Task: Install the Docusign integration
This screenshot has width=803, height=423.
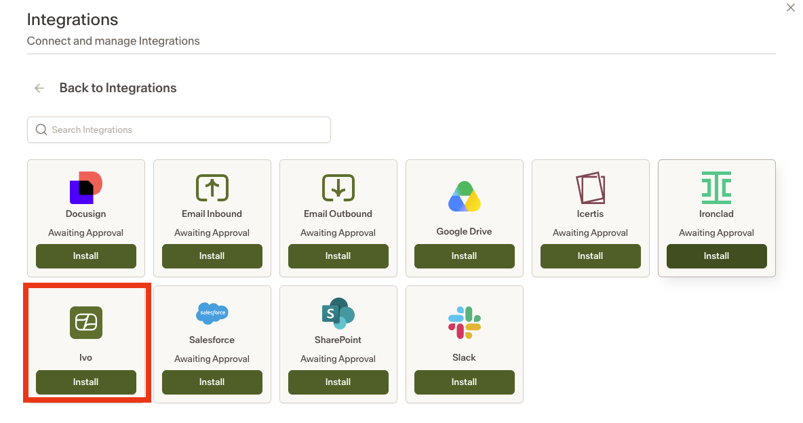Action: tap(86, 256)
